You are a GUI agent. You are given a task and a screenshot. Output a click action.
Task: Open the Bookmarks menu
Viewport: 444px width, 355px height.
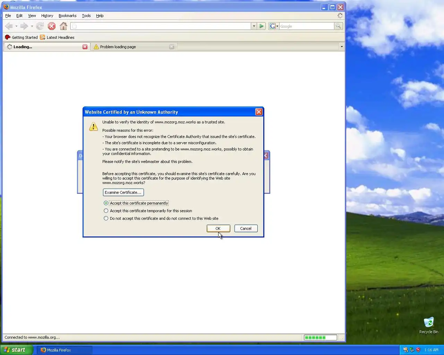67,16
